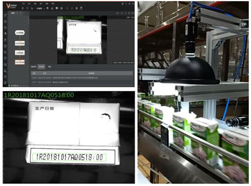Select the orange-highlighted bottom flow node

pos(20,62)
